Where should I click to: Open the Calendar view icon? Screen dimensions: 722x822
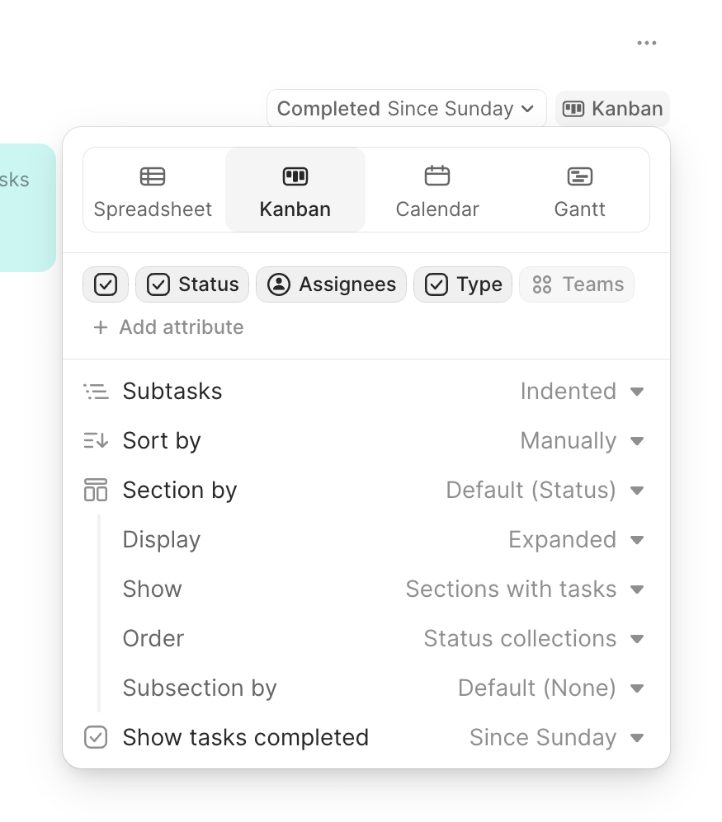click(x=437, y=176)
